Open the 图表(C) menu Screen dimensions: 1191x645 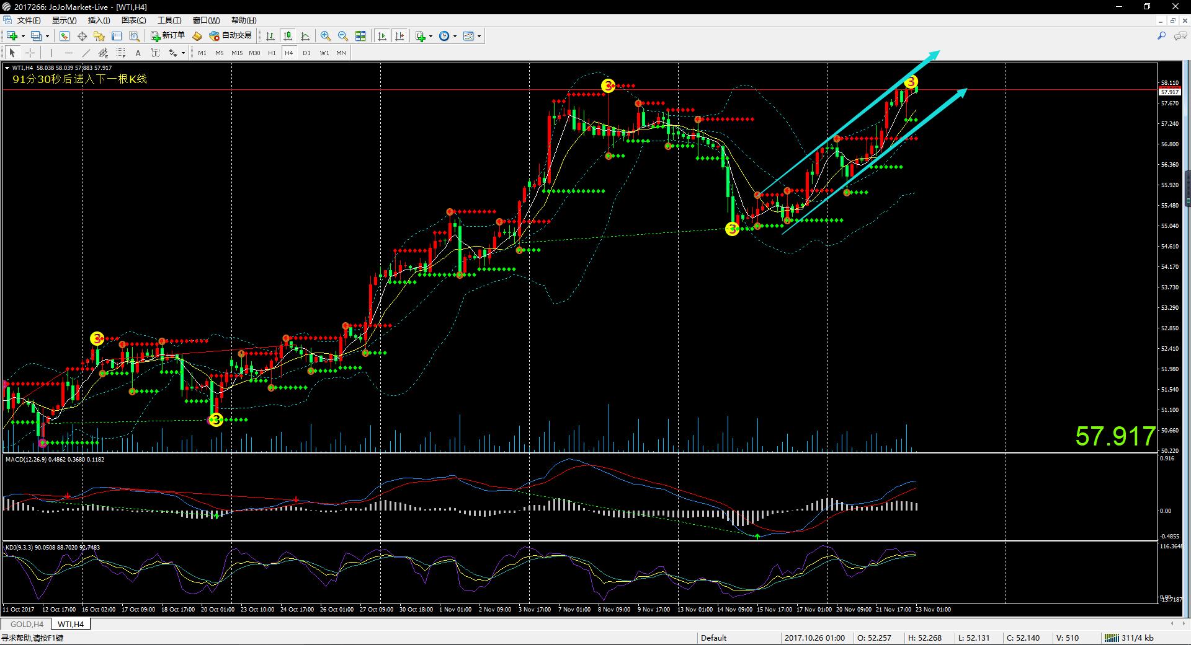[x=133, y=20]
